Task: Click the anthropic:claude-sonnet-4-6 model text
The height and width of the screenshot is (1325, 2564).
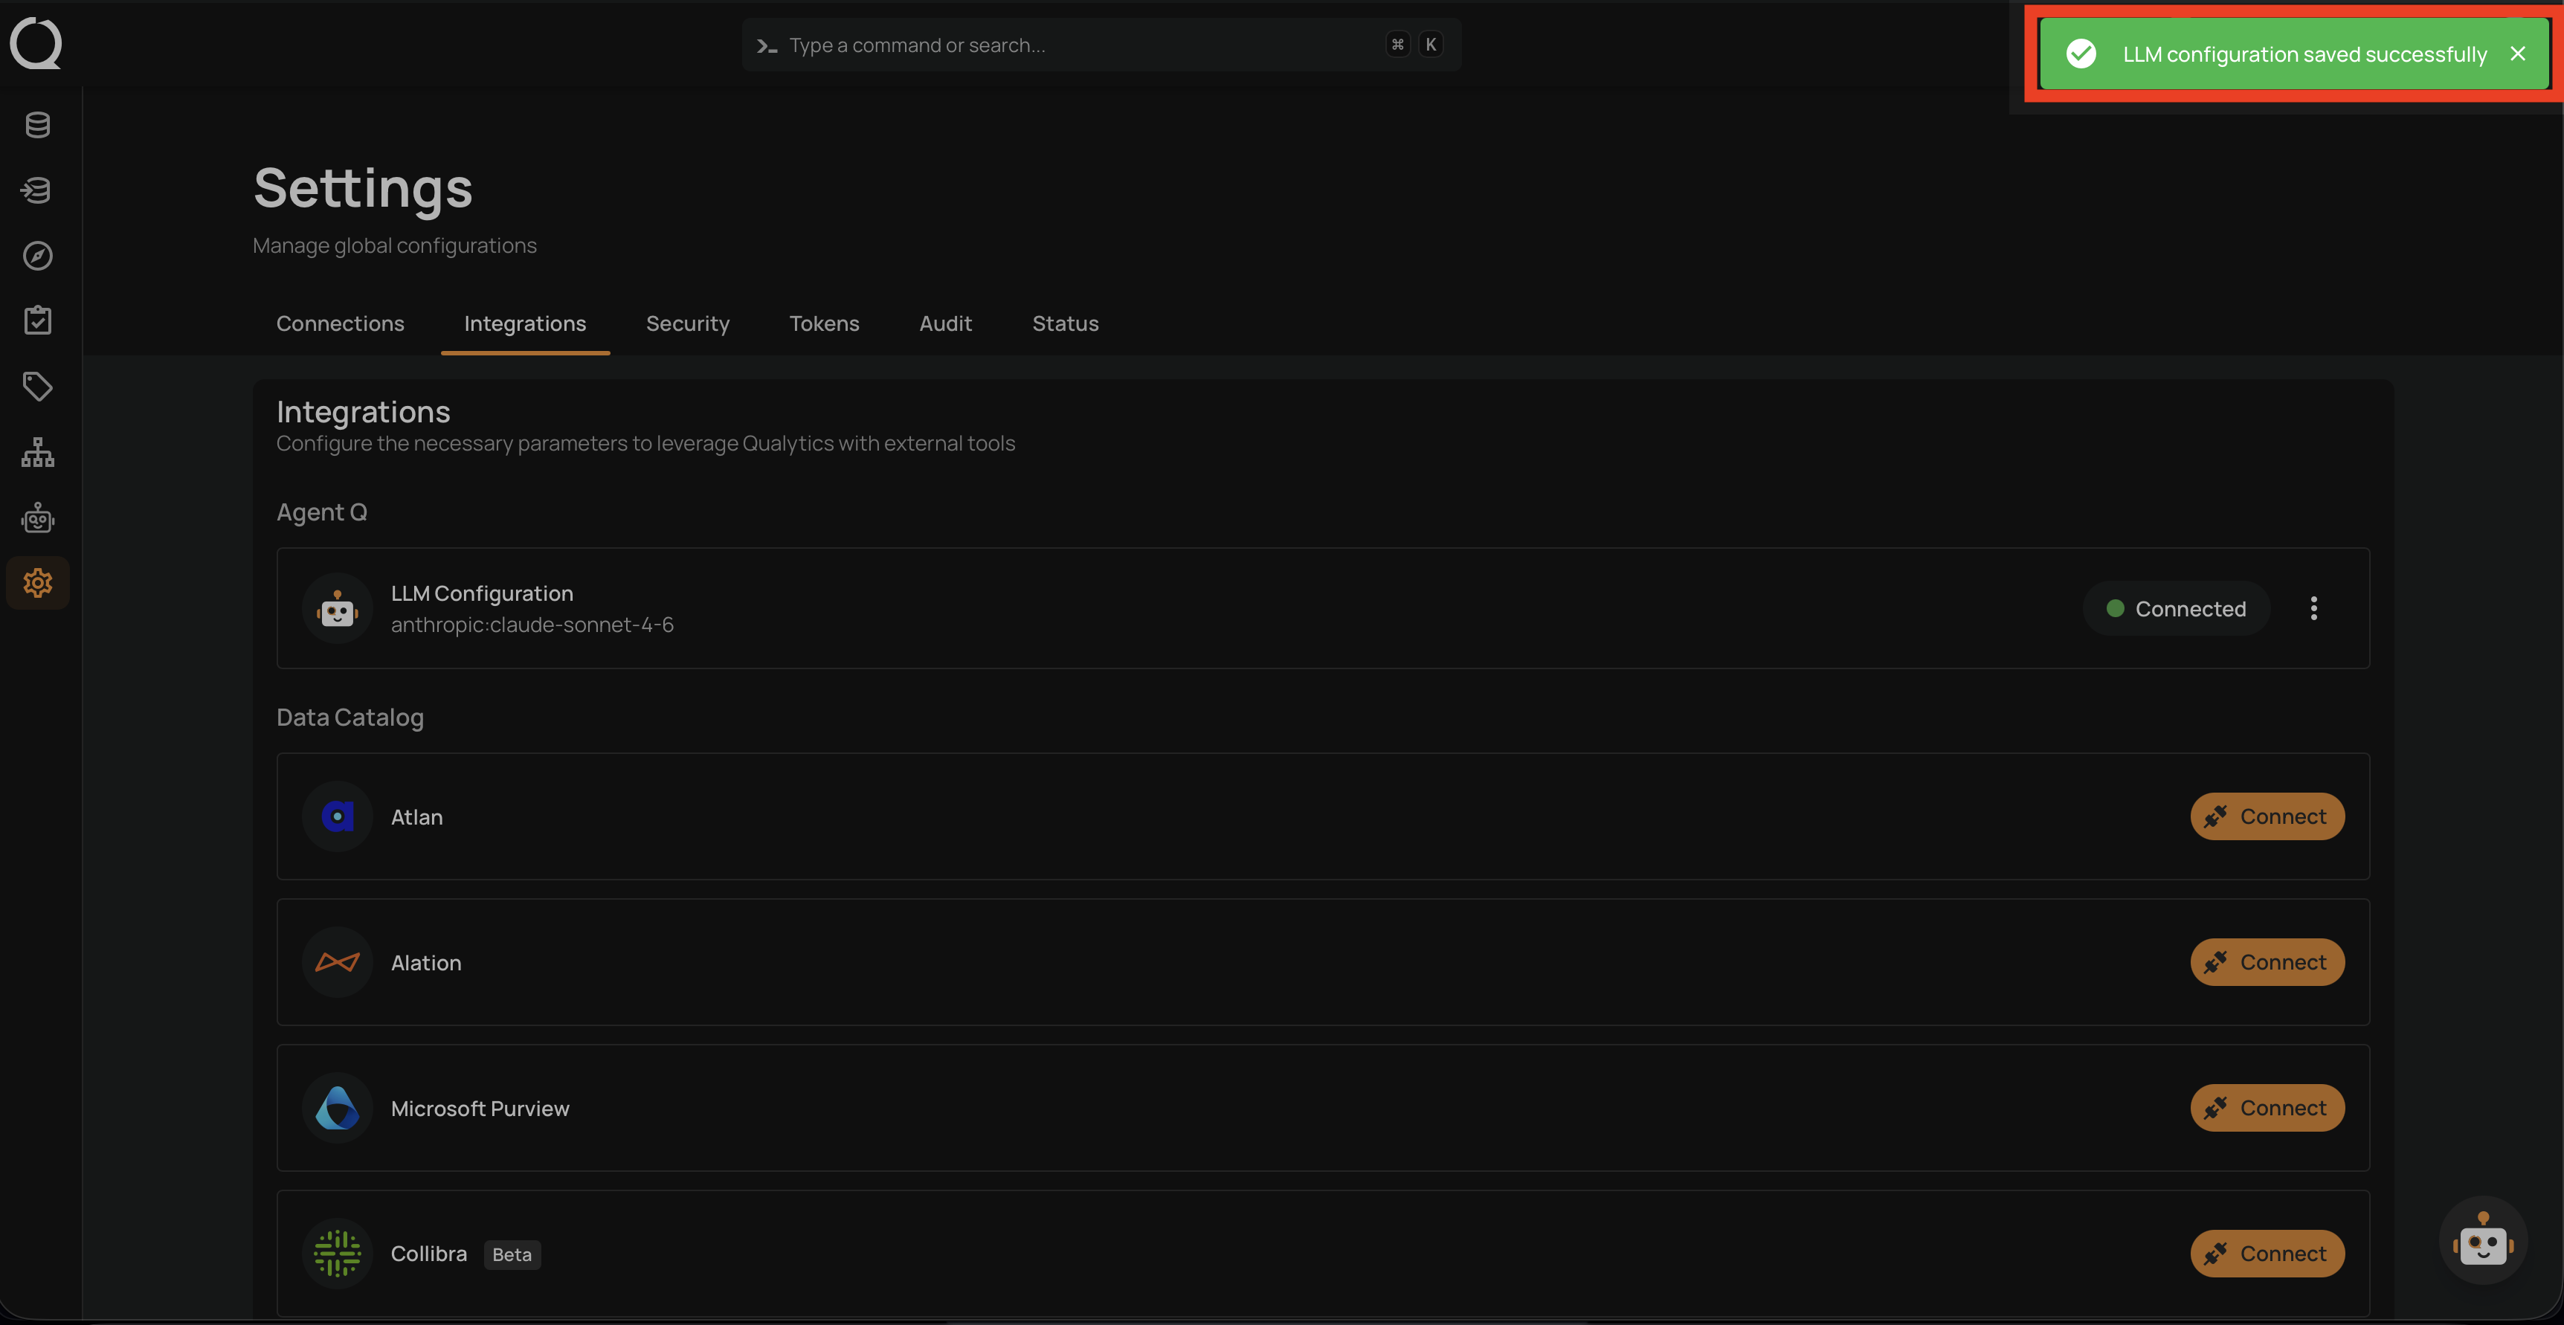Action: (x=532, y=624)
